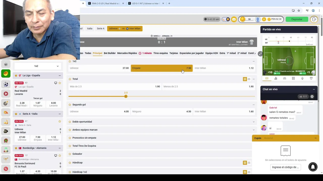Favorite the Udinese vs Inter Milan sidebar match
The height and width of the screenshot is (181, 323).
[x=60, y=121]
